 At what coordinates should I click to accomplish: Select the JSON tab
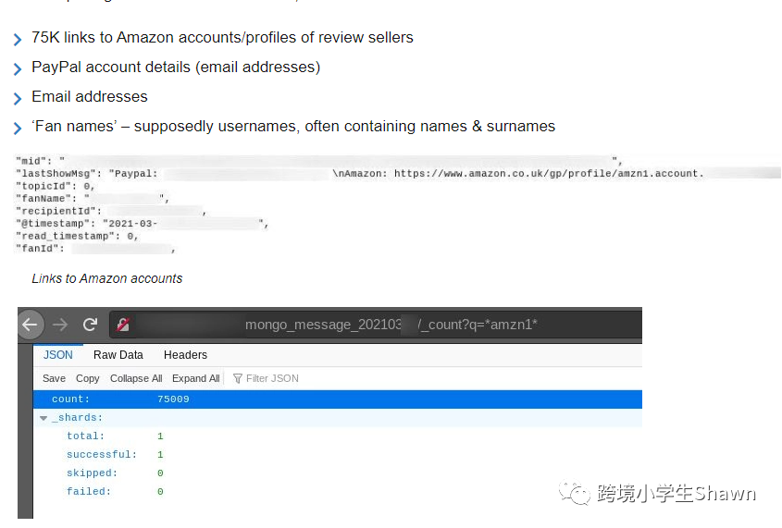(58, 355)
